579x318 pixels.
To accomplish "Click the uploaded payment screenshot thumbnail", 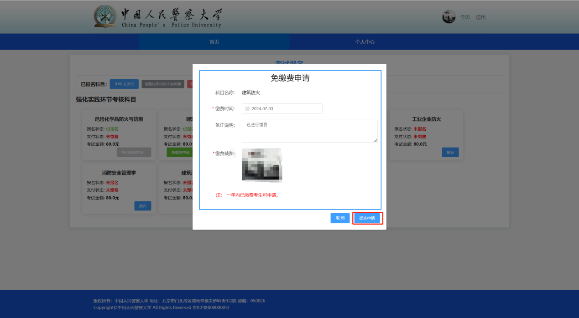I will pos(261,165).
